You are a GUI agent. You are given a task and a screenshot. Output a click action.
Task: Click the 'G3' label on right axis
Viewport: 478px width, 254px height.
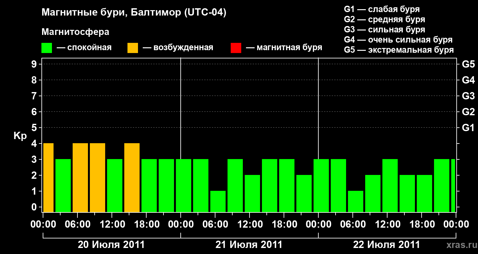pos(468,96)
